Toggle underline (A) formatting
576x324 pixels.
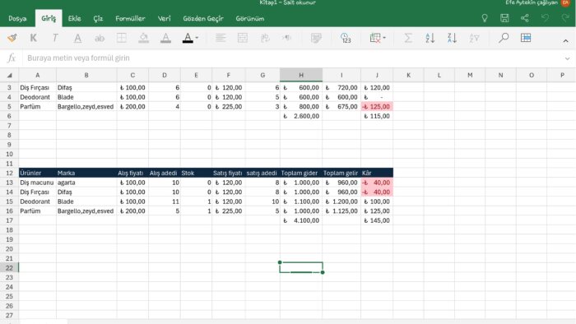click(77, 38)
